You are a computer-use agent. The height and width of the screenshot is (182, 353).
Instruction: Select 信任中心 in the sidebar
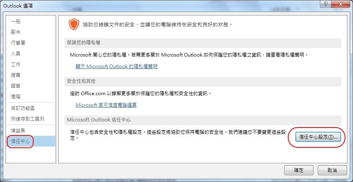coord(31,141)
